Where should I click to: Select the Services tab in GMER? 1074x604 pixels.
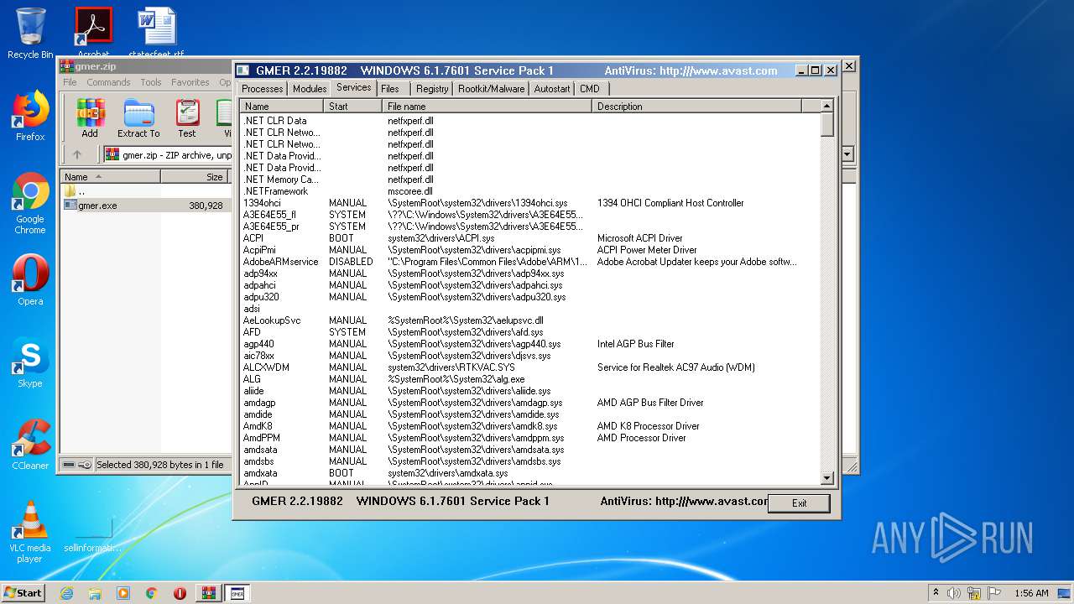[x=353, y=87]
